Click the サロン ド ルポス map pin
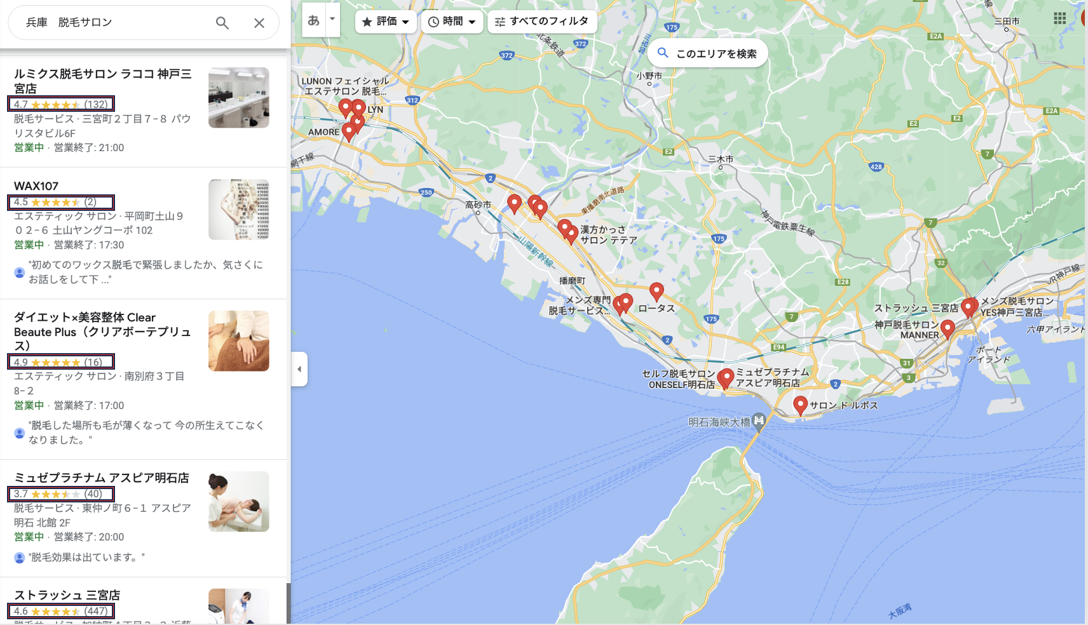Screen dimensions: 1088x625 tap(800, 405)
